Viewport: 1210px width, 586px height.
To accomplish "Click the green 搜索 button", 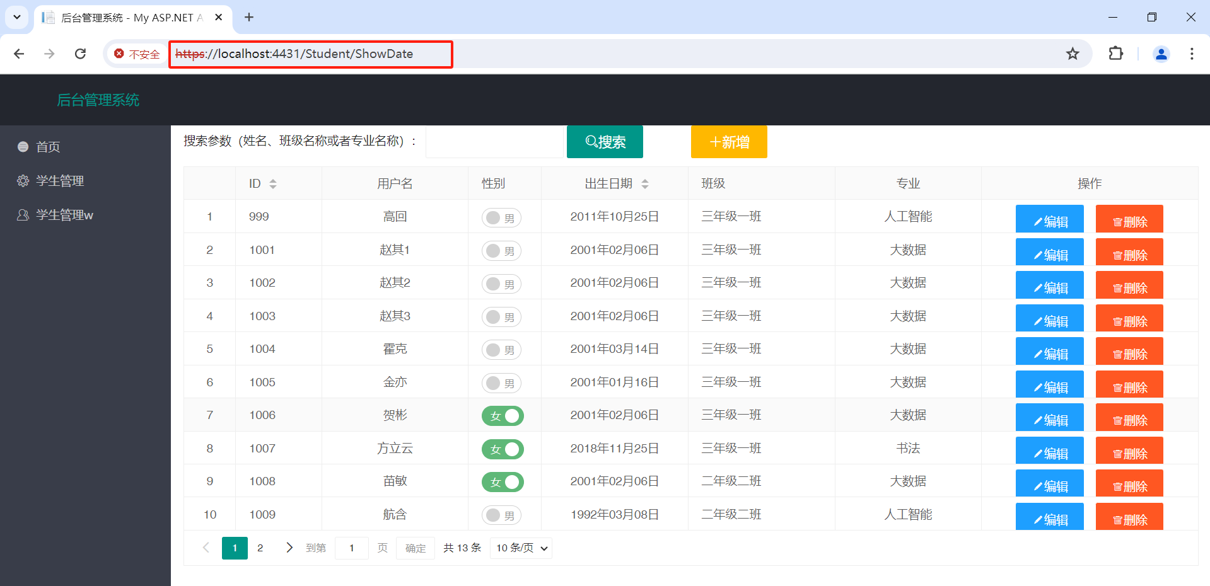I will [605, 142].
